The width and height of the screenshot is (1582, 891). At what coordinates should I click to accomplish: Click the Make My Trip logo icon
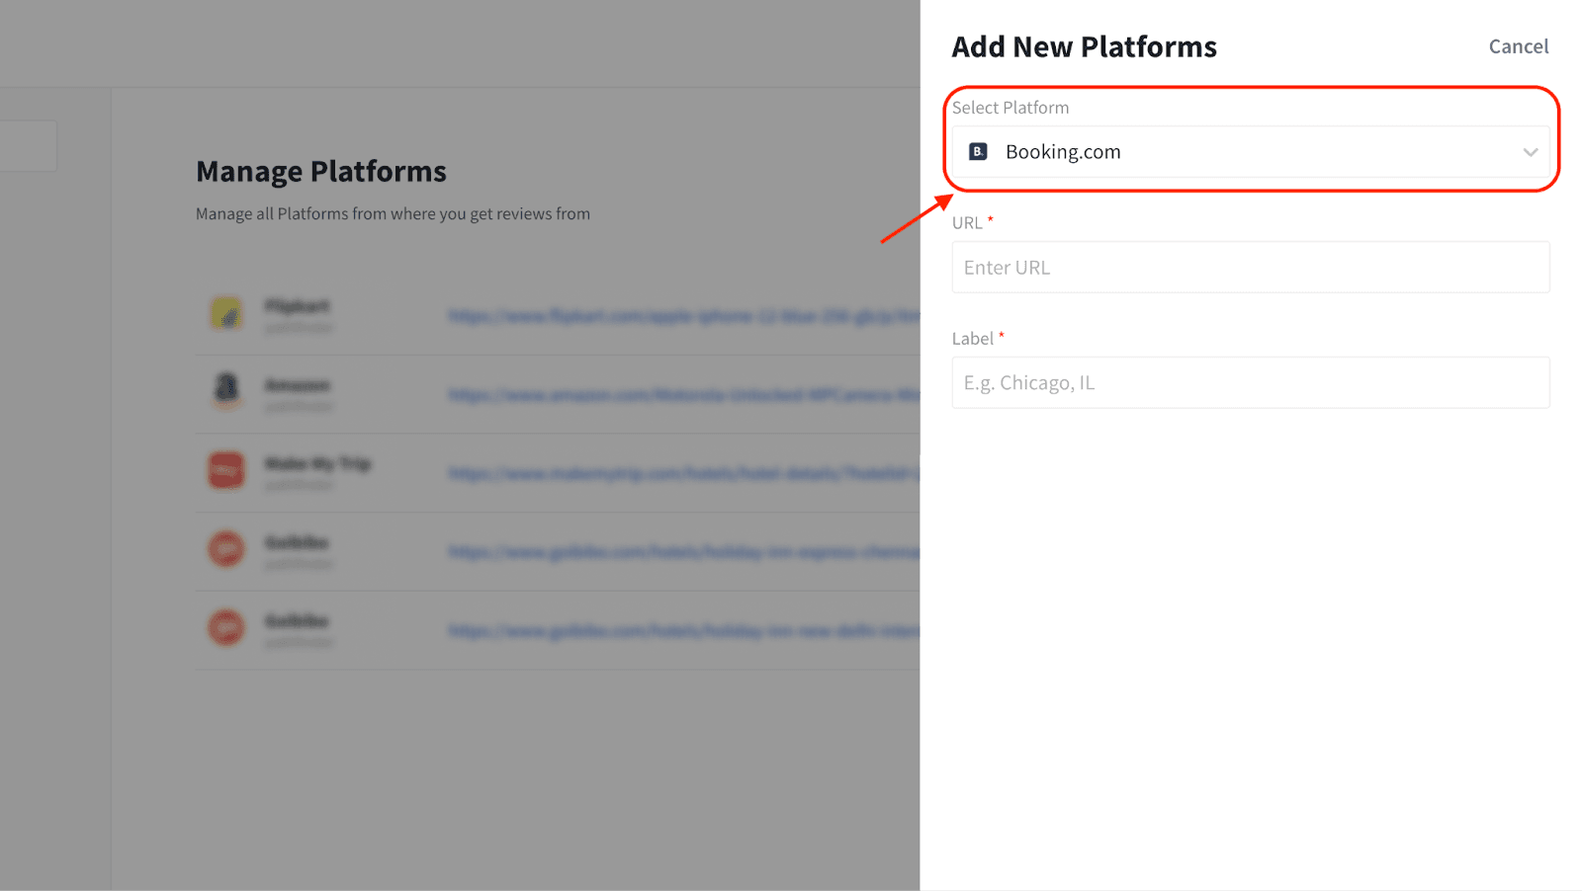coord(226,470)
